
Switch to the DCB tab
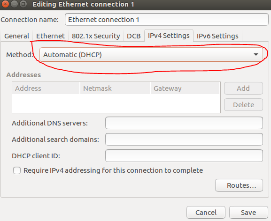click(x=134, y=36)
